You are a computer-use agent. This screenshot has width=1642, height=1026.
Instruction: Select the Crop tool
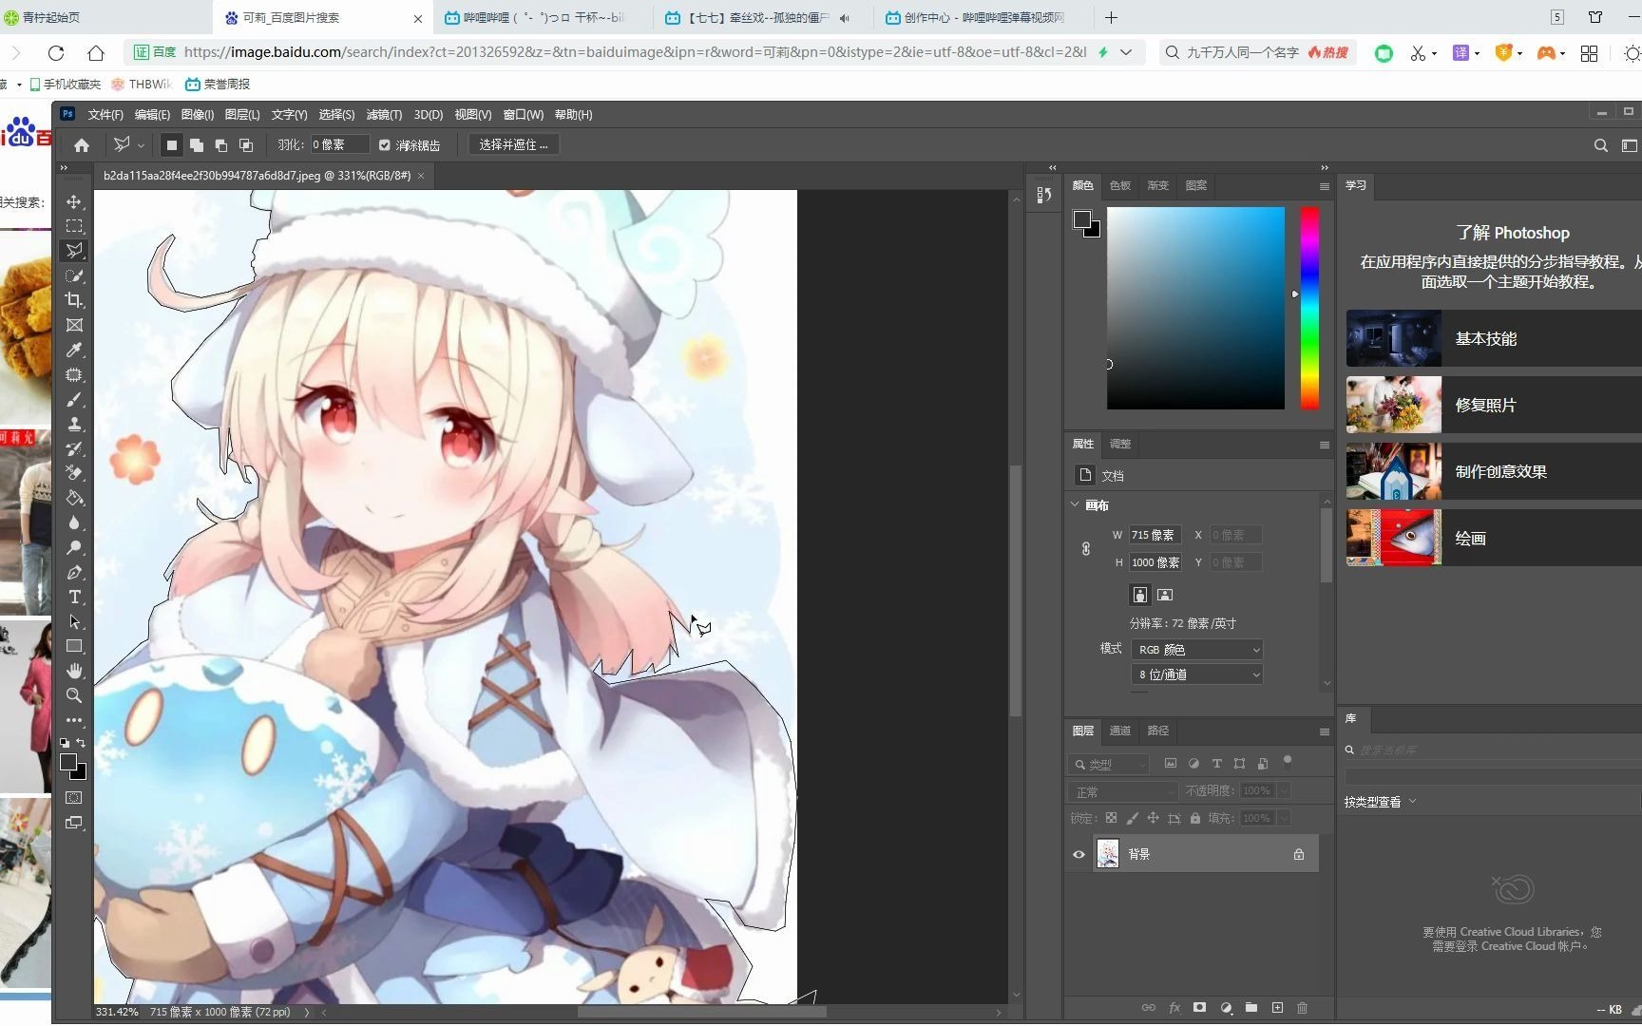(74, 300)
